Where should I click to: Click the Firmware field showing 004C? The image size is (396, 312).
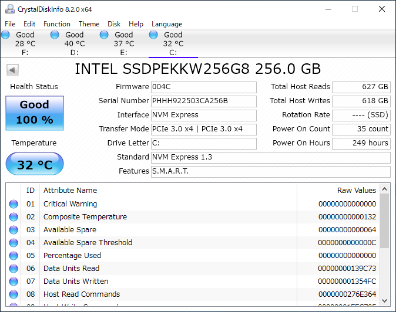(203, 87)
